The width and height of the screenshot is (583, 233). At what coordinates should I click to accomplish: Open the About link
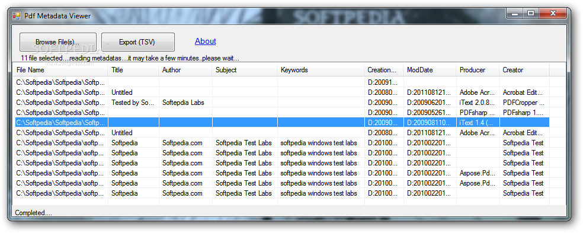[205, 42]
